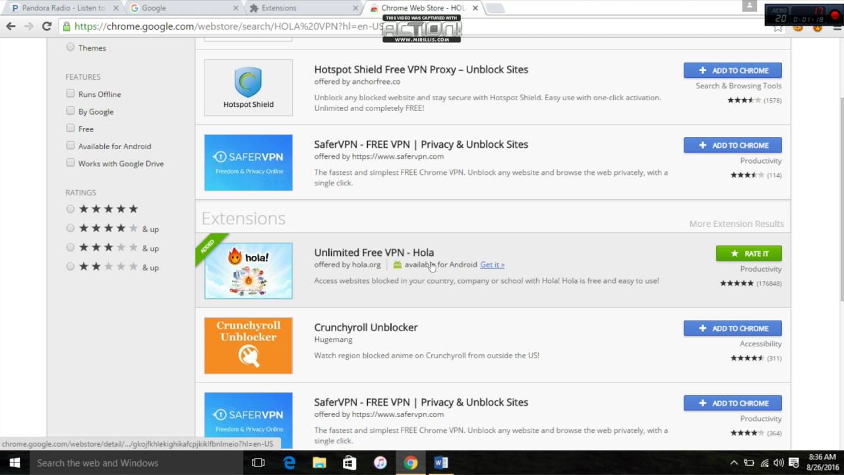
Task: Open iTunes from the taskbar
Action: pos(380,462)
